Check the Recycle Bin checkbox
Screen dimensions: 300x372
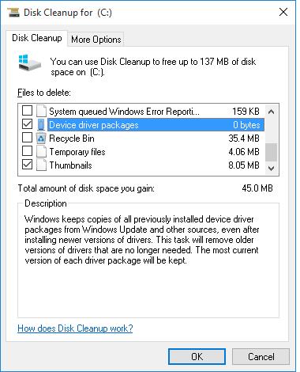(x=28, y=138)
